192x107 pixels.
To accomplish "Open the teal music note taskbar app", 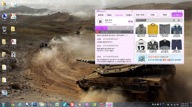I will click(x=65, y=105).
